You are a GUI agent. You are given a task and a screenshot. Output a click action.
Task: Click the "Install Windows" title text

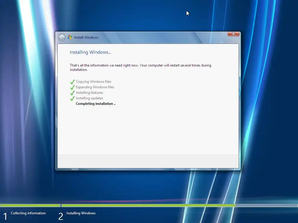(86, 37)
